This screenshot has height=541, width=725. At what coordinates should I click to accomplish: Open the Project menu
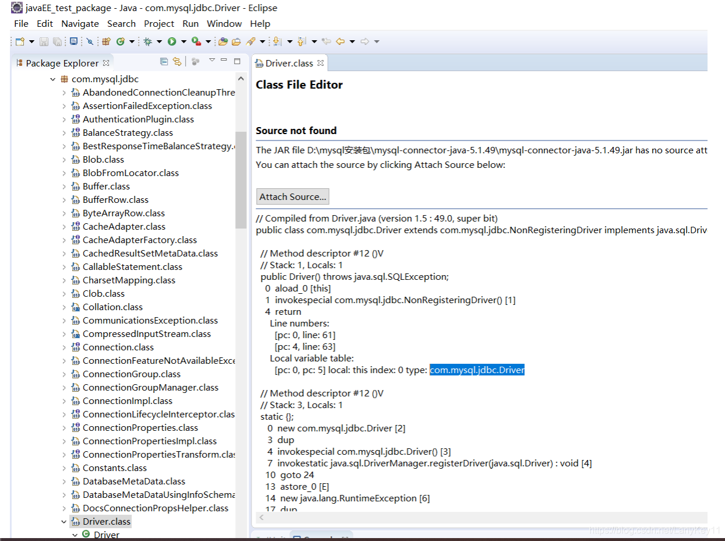pos(159,23)
